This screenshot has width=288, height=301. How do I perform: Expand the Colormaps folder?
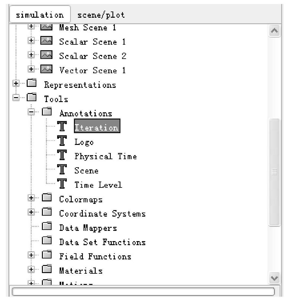(31, 199)
